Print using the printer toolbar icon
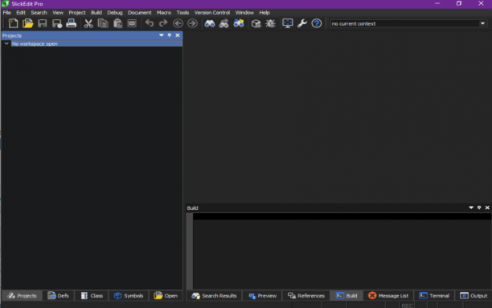This screenshot has height=308, width=492. point(72,23)
